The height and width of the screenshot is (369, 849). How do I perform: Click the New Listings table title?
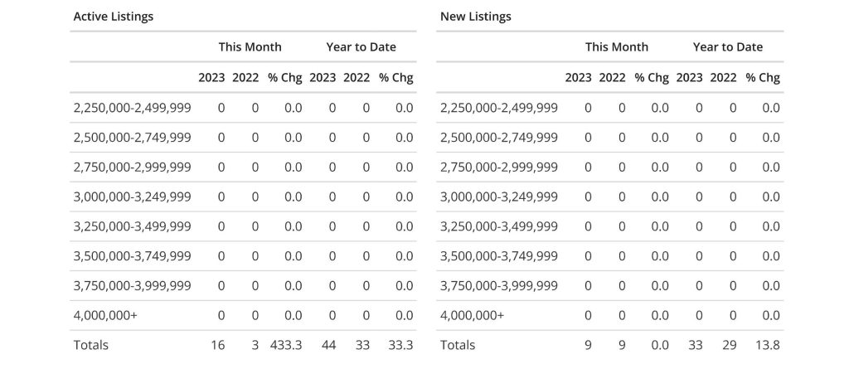click(x=475, y=17)
